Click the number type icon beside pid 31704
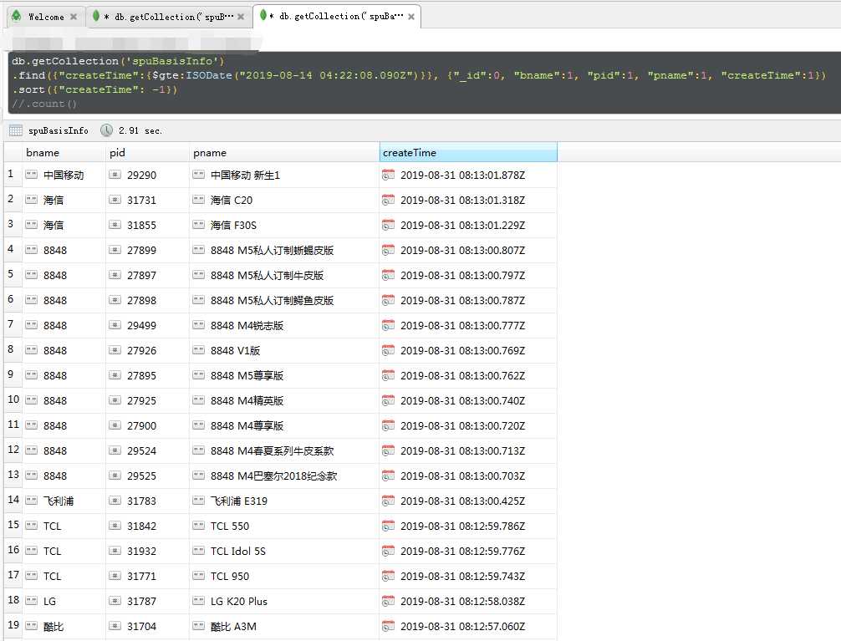The height and width of the screenshot is (641, 841). tap(115, 626)
